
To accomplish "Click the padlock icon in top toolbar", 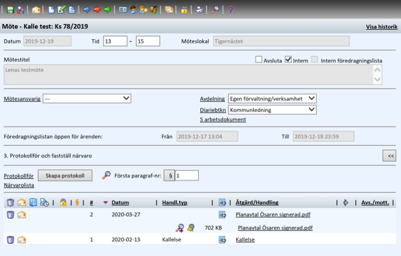I will tap(184, 10).
